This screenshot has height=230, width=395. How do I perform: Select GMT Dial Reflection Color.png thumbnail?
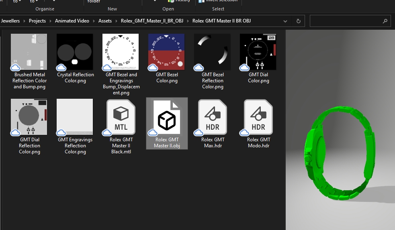click(29, 117)
